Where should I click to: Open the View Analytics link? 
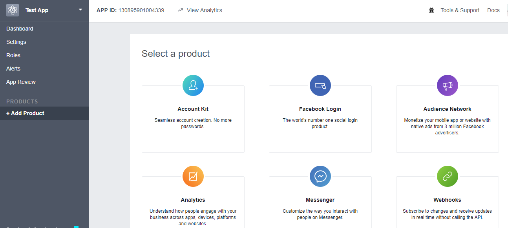point(204,10)
